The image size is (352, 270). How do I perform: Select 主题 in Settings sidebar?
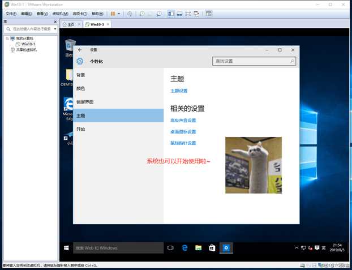(x=118, y=115)
